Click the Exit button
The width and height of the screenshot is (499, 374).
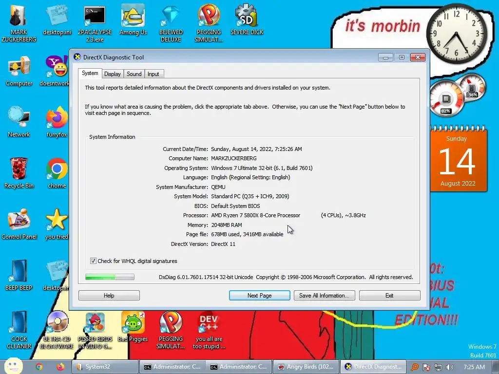tap(389, 296)
